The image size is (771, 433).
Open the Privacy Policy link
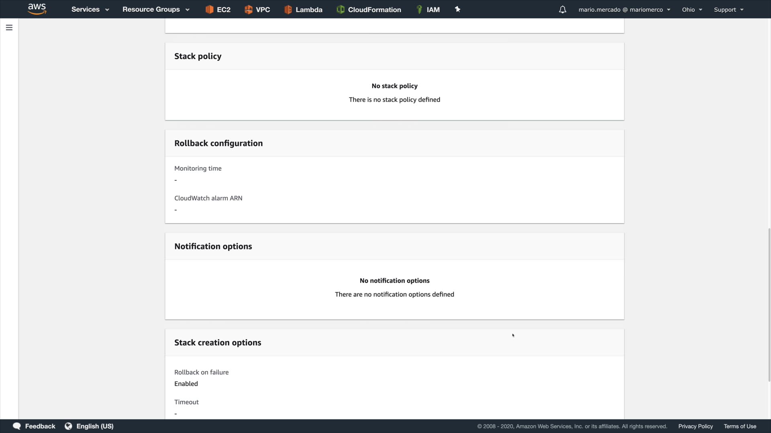696,426
